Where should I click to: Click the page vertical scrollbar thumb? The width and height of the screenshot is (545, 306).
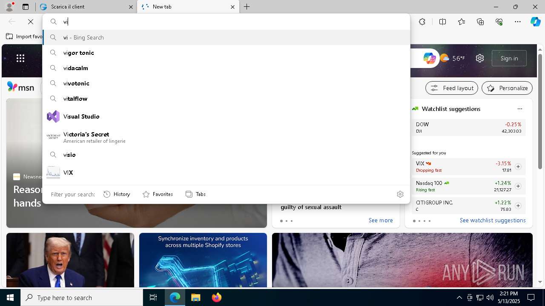[540, 111]
